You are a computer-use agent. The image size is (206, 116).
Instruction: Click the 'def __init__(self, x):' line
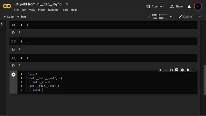coord(46,78)
